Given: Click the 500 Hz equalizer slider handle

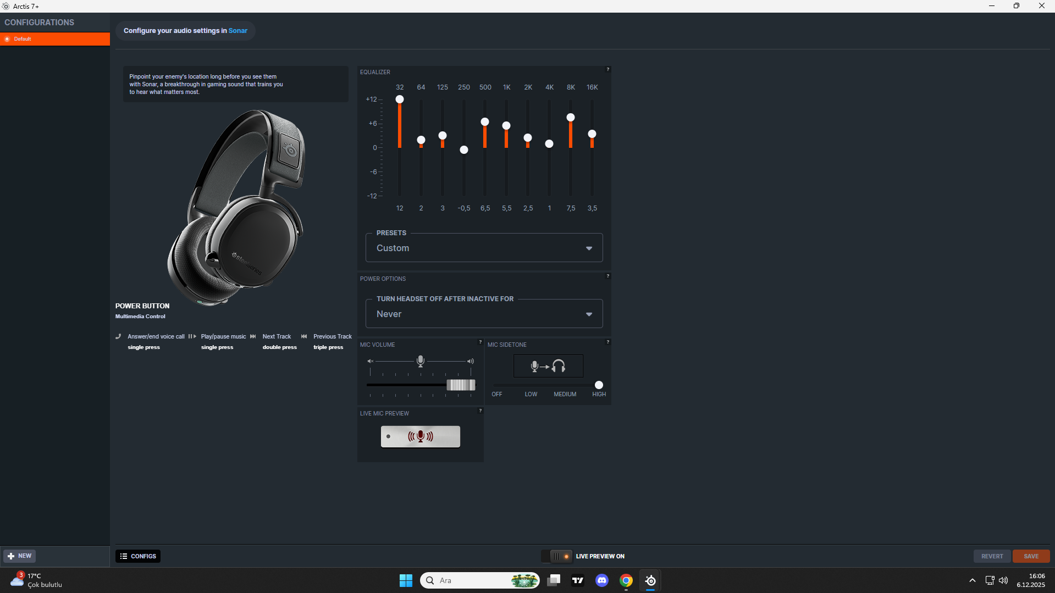Looking at the screenshot, I should pyautogui.click(x=485, y=122).
